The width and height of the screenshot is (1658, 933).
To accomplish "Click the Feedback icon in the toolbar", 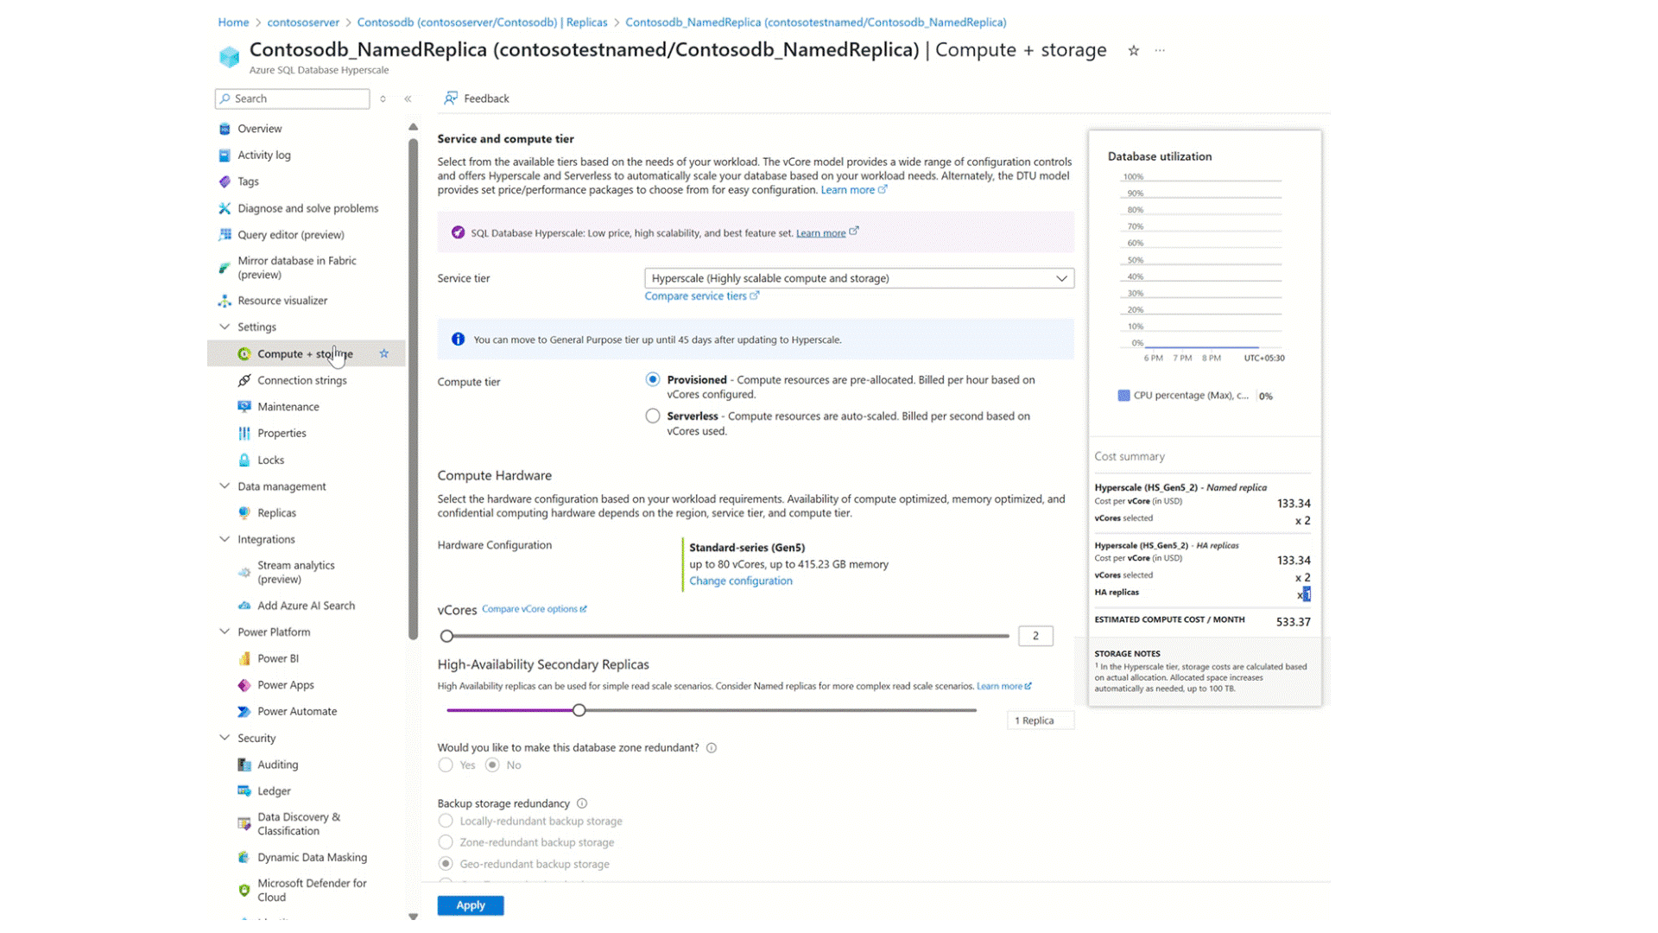I will click(451, 98).
